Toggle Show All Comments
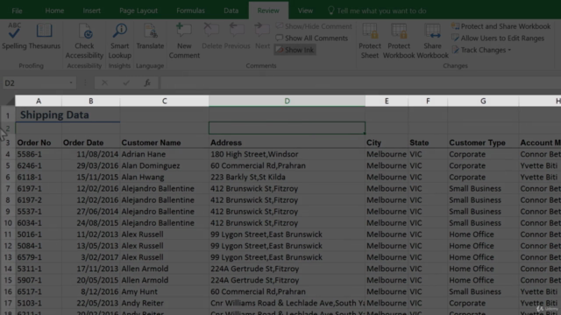Screen dimensions: 561x315 (x=312, y=38)
